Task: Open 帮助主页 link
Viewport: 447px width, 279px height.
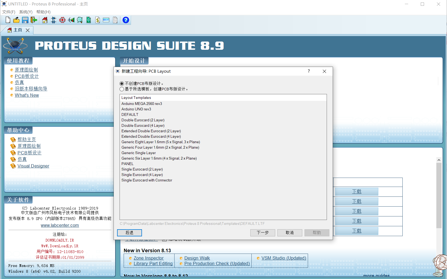Action: [x=27, y=139]
